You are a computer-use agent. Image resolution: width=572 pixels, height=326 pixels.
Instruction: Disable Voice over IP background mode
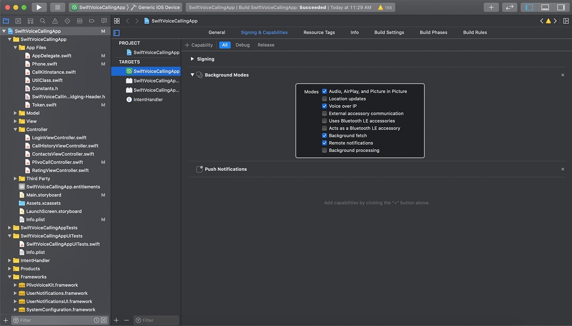325,106
